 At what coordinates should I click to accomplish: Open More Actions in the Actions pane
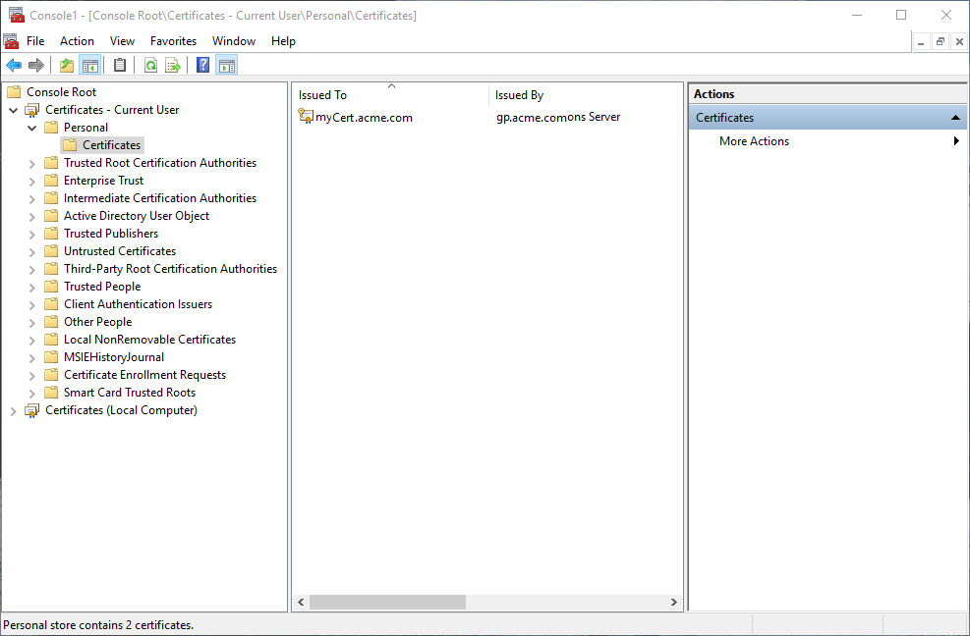755,141
